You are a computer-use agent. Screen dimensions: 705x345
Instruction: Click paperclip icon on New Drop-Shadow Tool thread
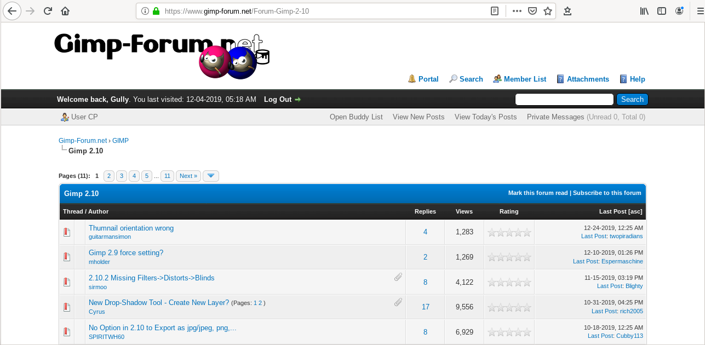[398, 302]
